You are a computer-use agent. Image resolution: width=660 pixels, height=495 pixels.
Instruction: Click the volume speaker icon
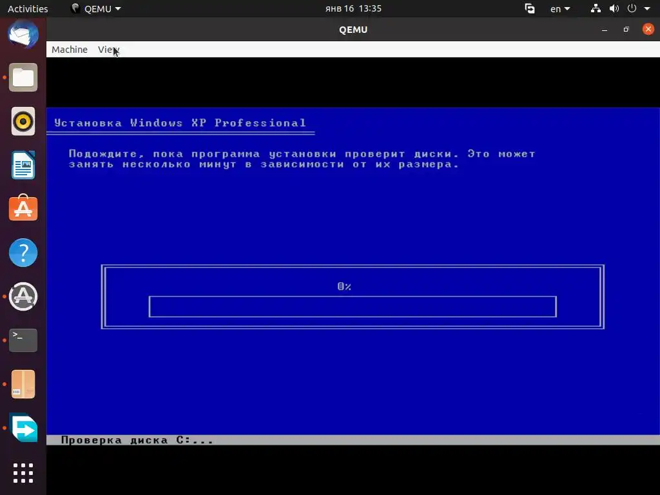pyautogui.click(x=614, y=8)
